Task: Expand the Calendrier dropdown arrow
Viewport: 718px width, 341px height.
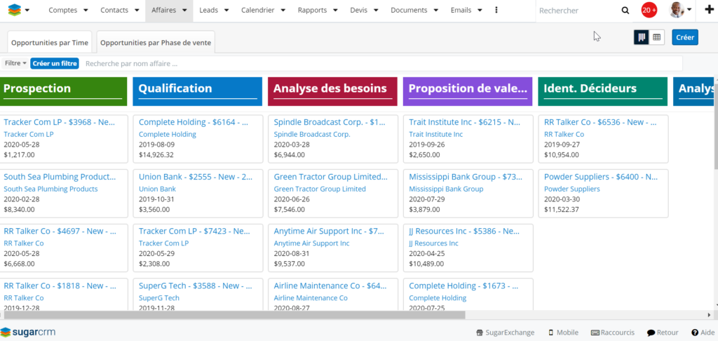Action: [x=283, y=11]
